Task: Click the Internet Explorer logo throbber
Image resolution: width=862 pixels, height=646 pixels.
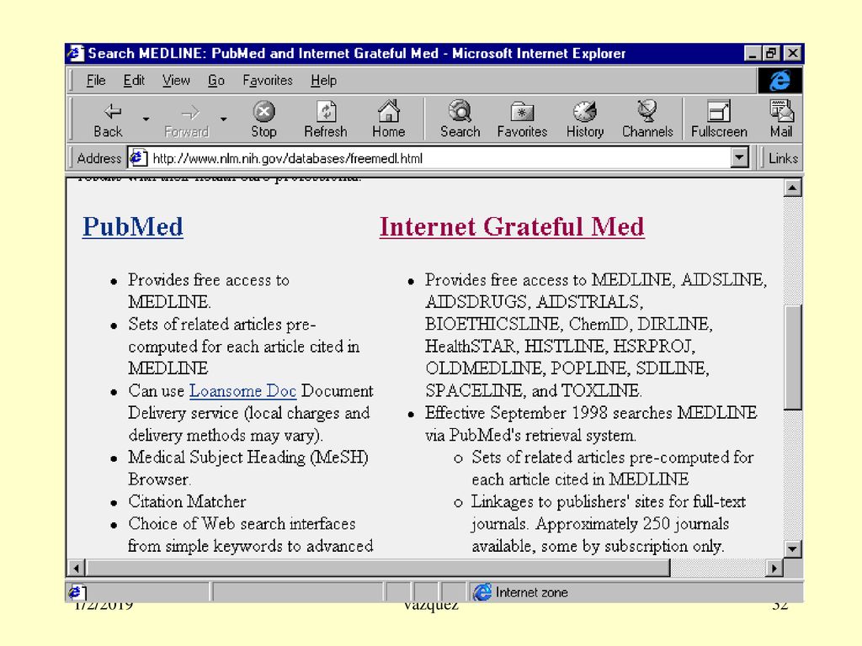Action: click(780, 81)
